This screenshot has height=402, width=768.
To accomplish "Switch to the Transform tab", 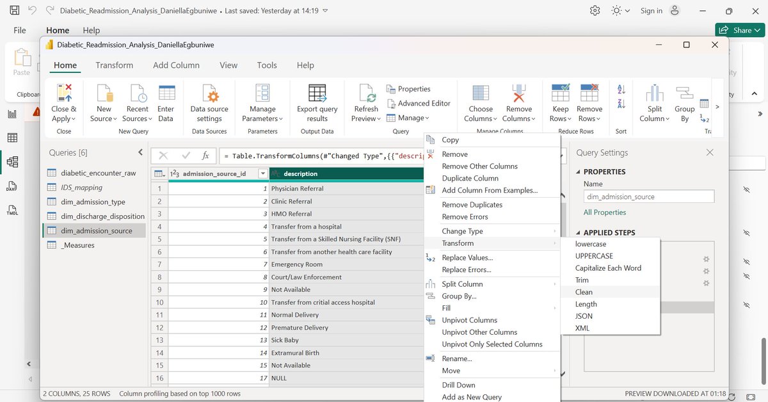I will (115, 65).
